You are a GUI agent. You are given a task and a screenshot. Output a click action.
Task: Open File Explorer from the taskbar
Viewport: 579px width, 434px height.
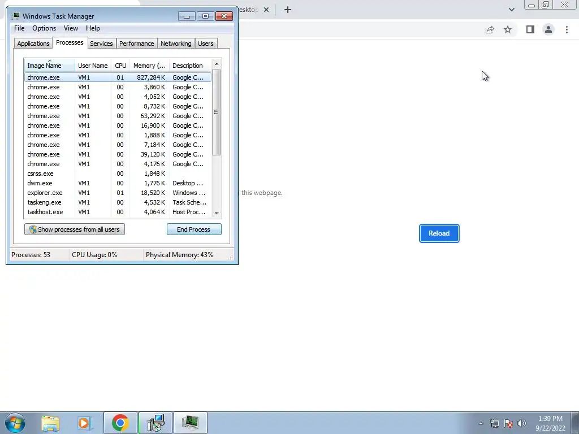point(50,423)
